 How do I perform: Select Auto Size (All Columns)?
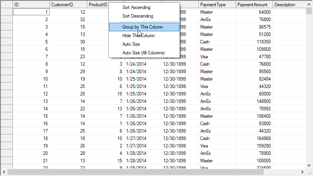[143, 53]
